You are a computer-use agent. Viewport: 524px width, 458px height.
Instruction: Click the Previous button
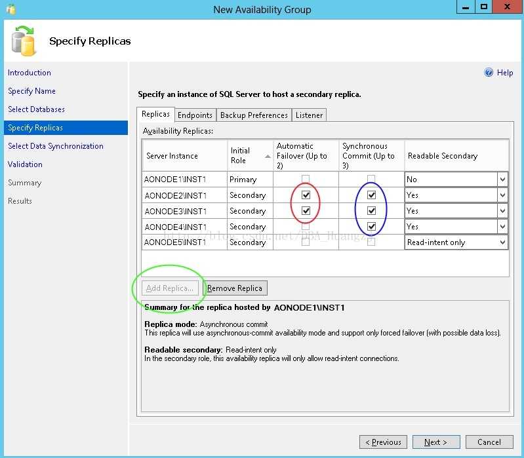click(x=383, y=442)
